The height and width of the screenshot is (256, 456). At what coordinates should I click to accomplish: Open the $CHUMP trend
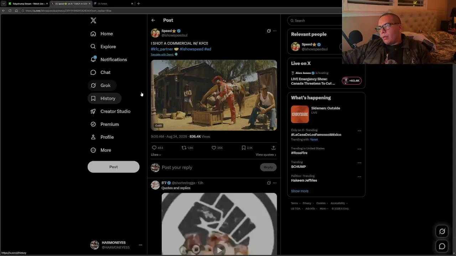coord(299,167)
